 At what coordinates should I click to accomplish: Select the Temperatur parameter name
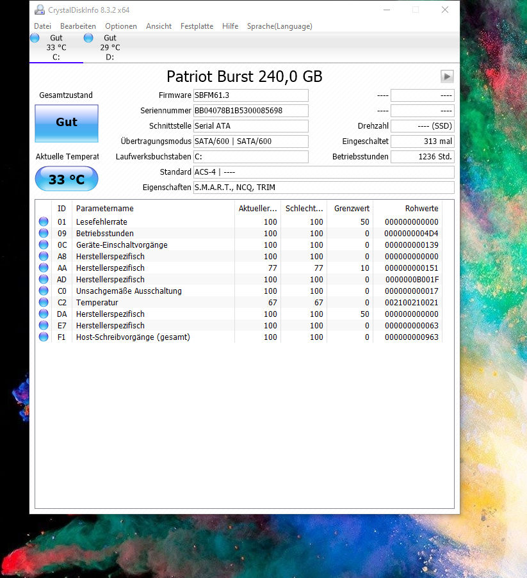(97, 302)
